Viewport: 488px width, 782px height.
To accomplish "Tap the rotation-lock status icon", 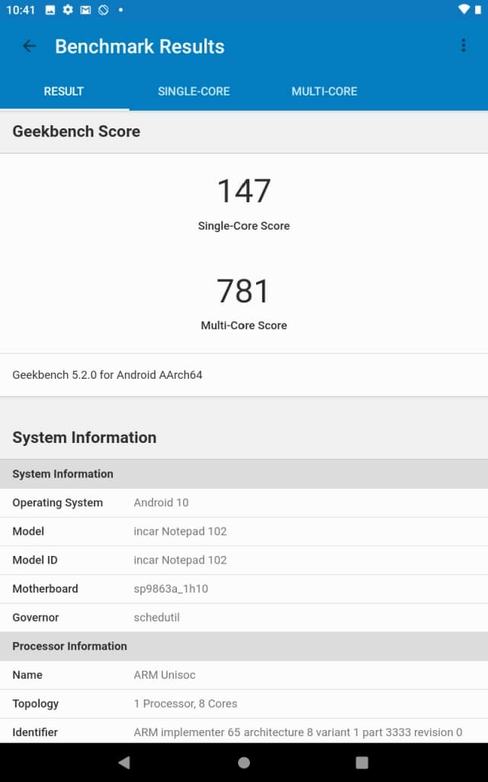I will tap(103, 10).
